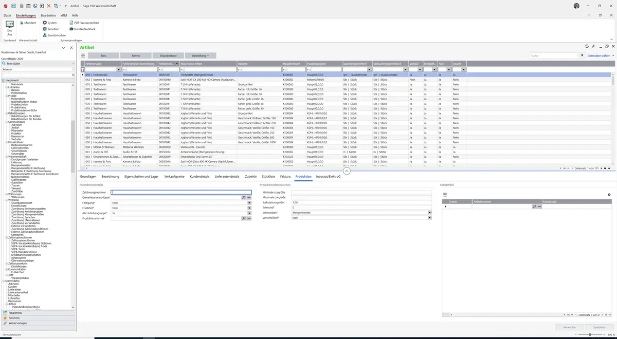Open the Splitartikel hamburger menu
The image size is (617, 339).
point(445,195)
